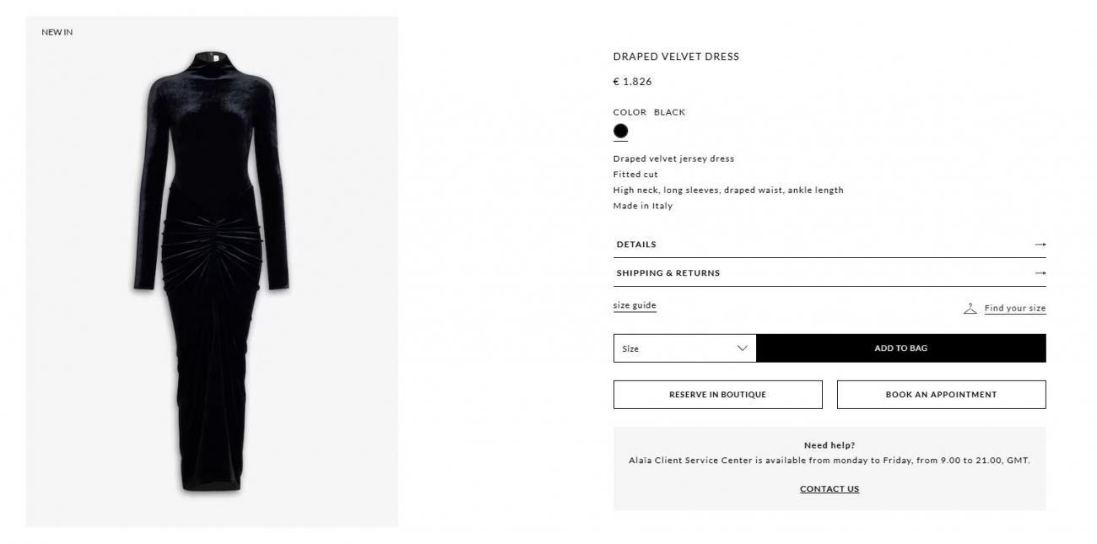Click the hanger icon beside Find your size

coord(970,309)
